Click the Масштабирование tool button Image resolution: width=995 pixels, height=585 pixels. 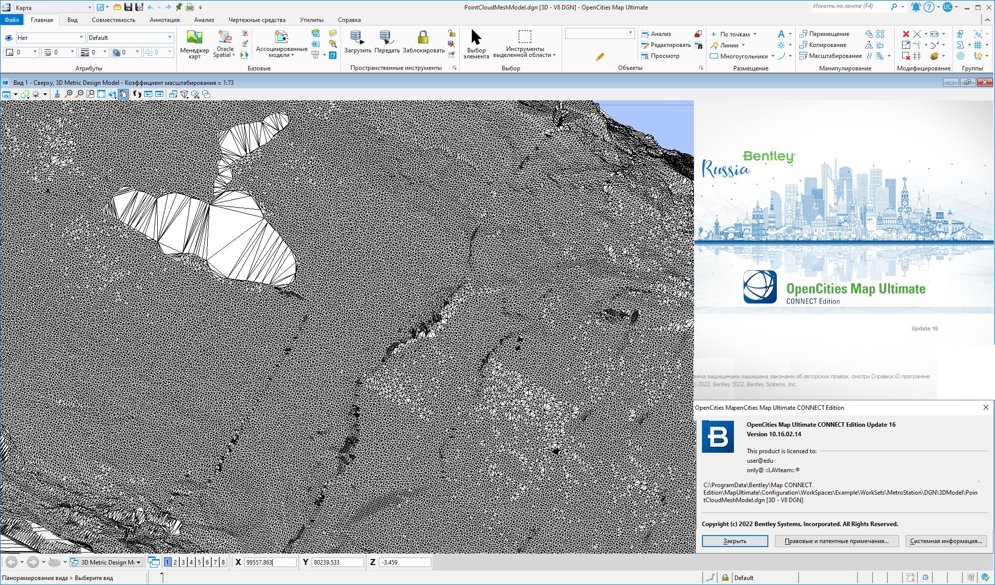830,56
